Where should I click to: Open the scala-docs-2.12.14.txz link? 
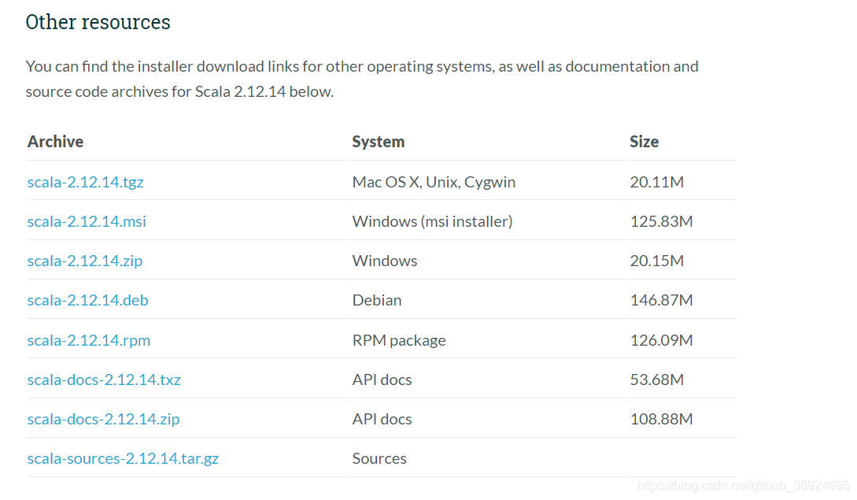(104, 380)
